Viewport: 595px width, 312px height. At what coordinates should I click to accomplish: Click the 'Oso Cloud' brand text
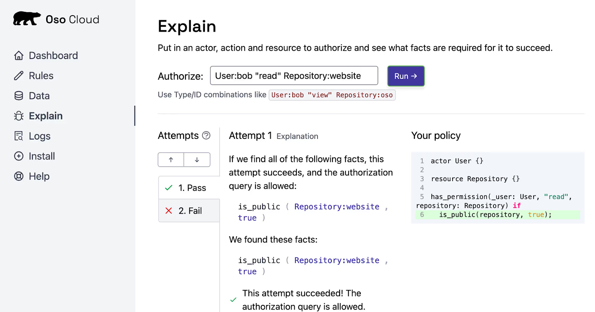[x=73, y=19]
